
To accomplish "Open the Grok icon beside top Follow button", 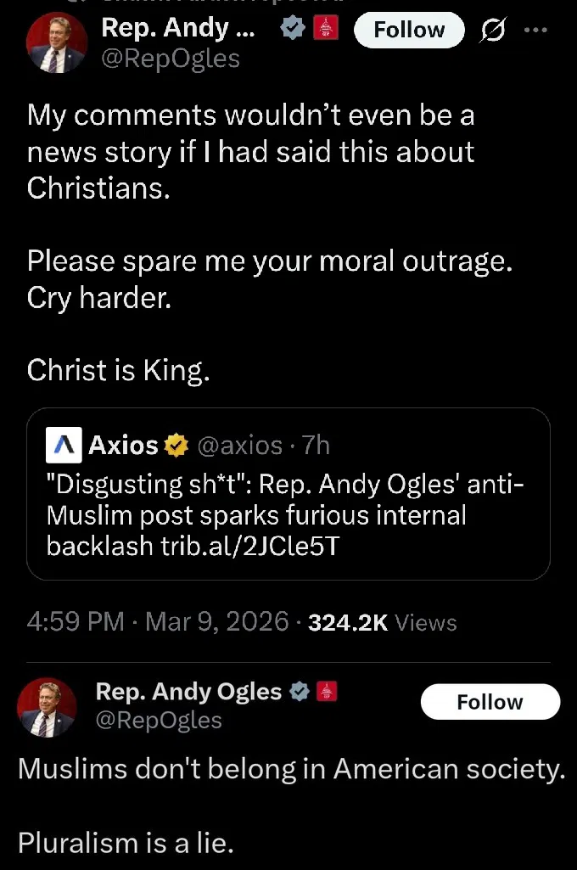I will 491,31.
